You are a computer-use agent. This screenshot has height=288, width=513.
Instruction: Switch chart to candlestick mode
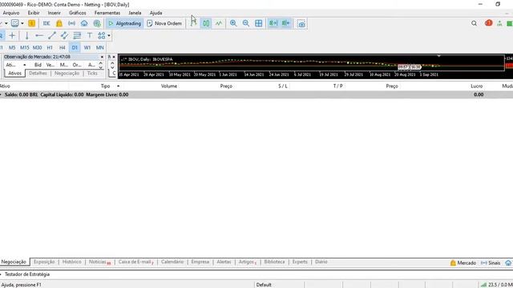pyautogui.click(x=206, y=23)
